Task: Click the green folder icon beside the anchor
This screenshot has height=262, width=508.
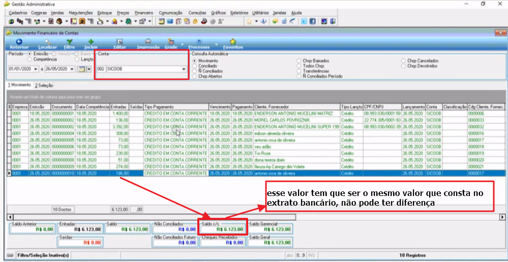Action: pyautogui.click(x=275, y=21)
